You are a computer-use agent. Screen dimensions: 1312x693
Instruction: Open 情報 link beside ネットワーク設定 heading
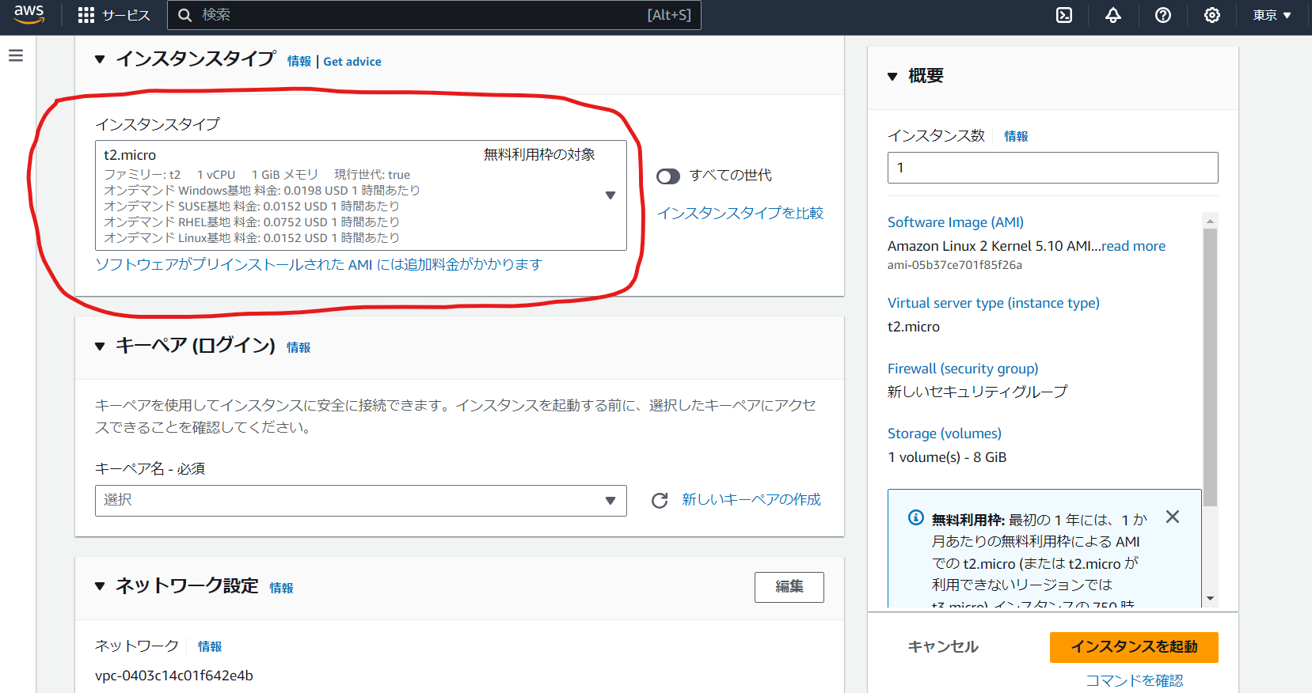281,588
